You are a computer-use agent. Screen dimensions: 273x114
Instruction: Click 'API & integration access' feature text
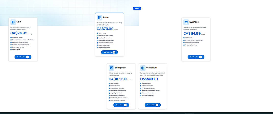[148, 88]
